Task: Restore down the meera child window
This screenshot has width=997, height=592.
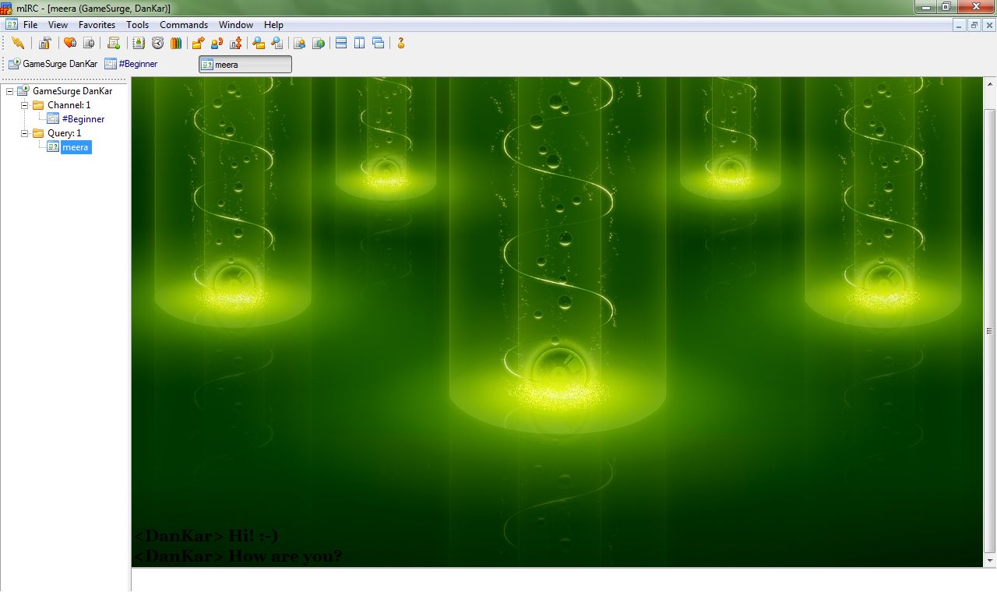Action: (x=974, y=25)
